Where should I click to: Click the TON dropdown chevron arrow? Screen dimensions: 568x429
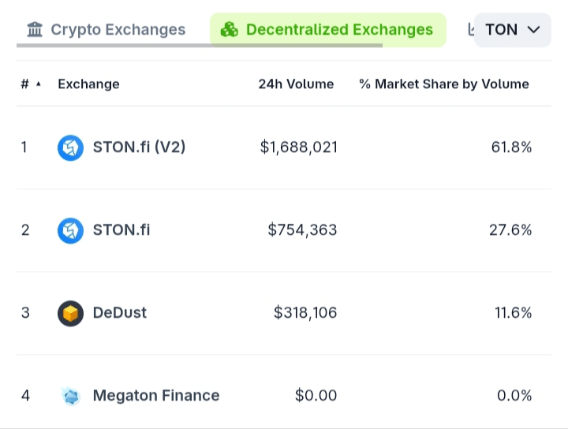[533, 30]
